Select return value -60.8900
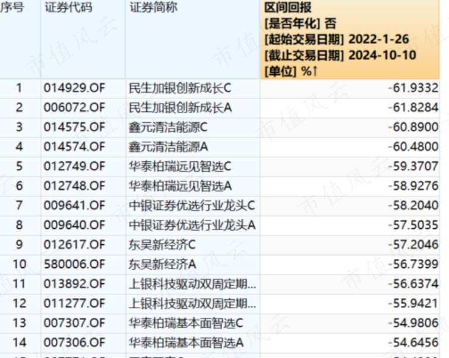This screenshot has height=358, width=449. click(x=413, y=127)
